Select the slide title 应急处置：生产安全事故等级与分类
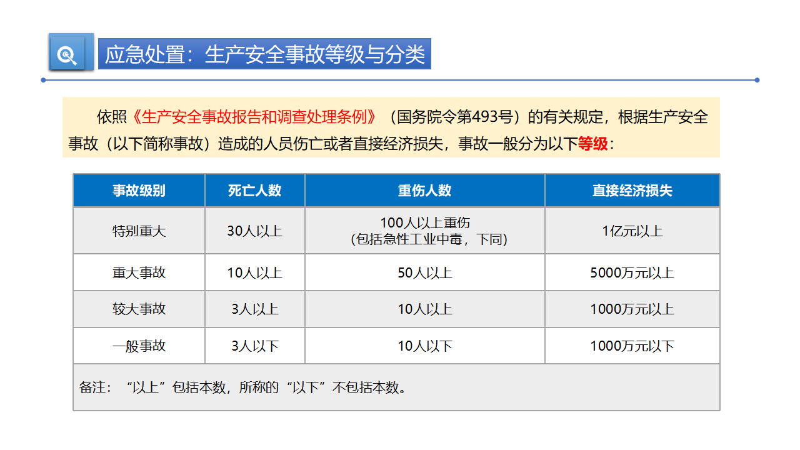This screenshot has height=450, width=800. coord(264,54)
